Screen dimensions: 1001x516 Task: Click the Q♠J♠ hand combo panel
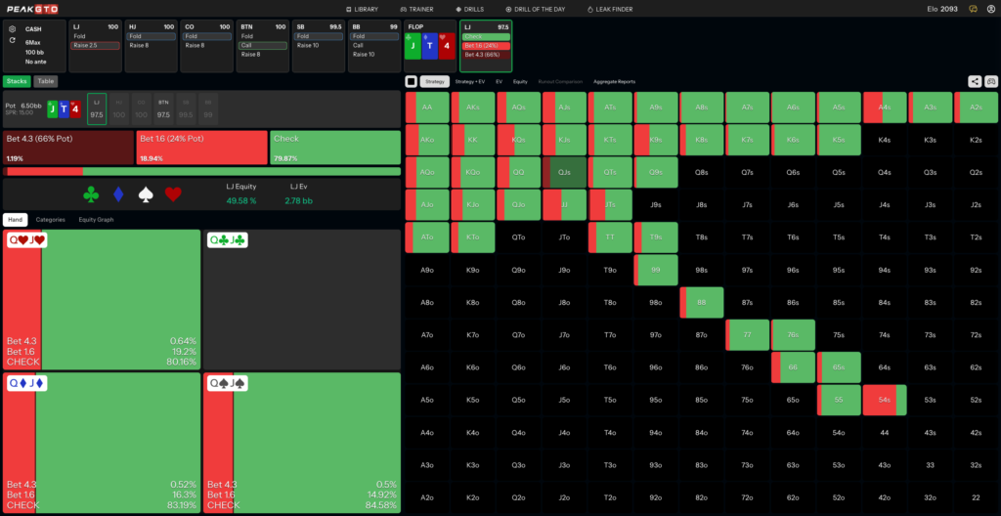[302, 443]
